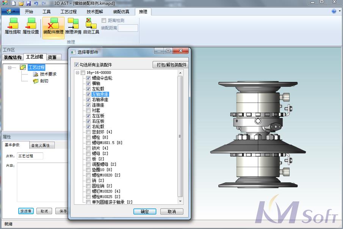343x229 pixels.
Task: Select the 装配结构 workspace tab
Action: (13, 58)
